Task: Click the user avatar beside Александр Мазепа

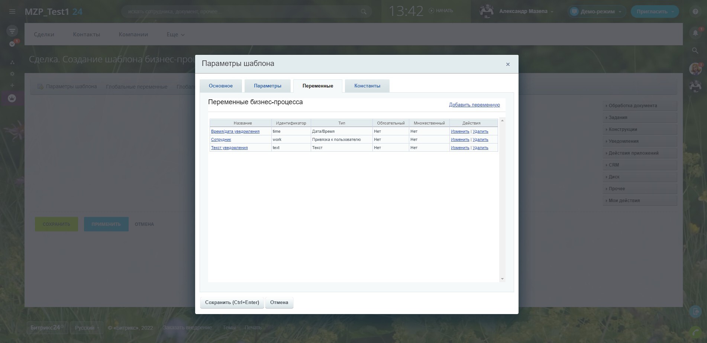Action: (x=487, y=11)
